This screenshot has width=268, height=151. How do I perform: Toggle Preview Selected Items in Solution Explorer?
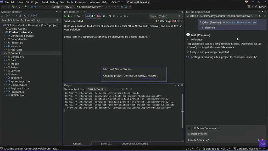(x=35, y=16)
